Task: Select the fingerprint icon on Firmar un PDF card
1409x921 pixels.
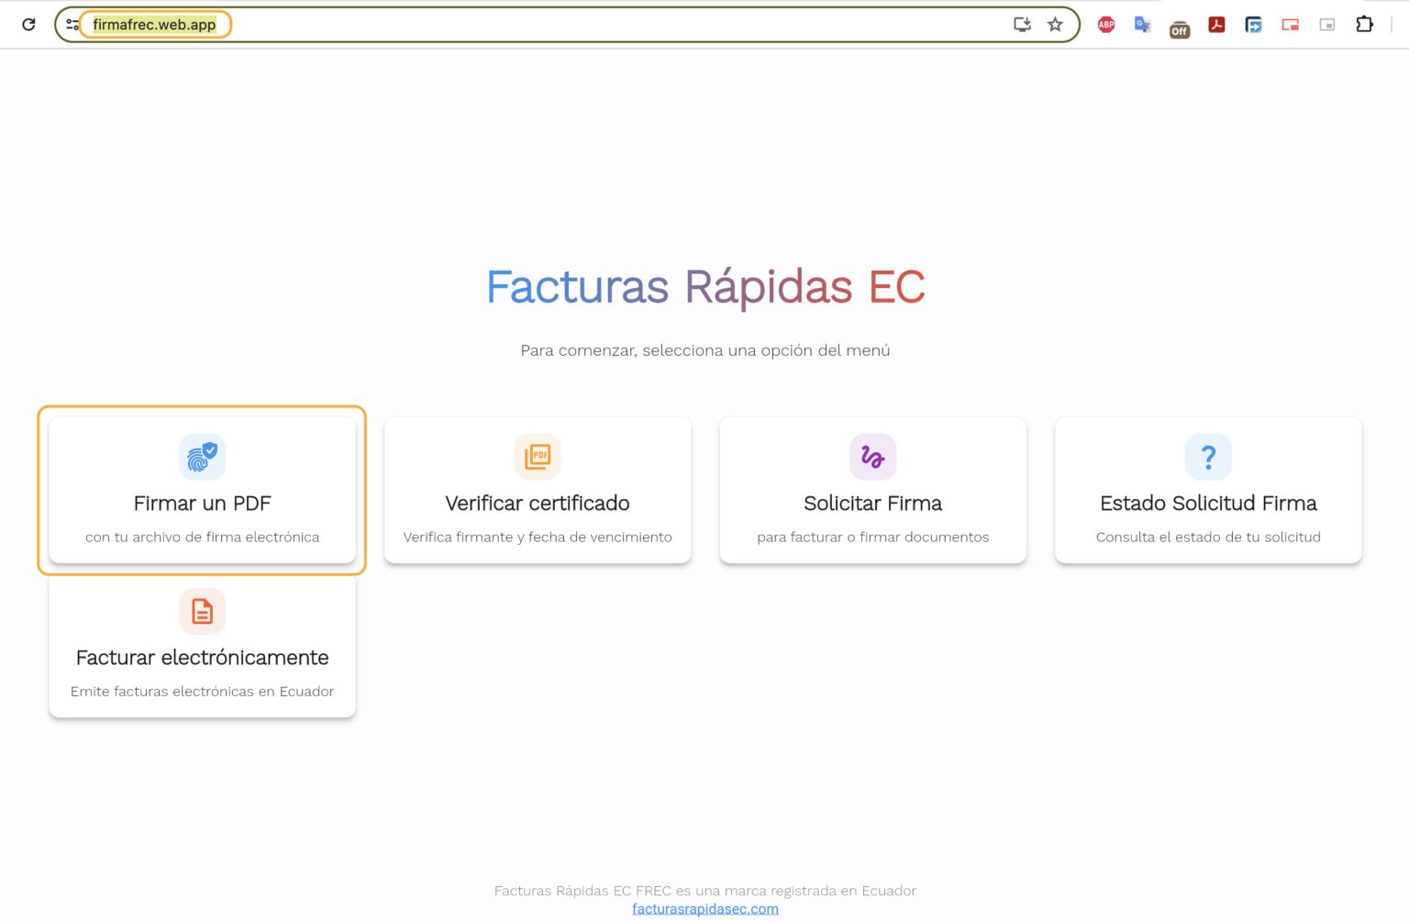Action: pos(202,456)
